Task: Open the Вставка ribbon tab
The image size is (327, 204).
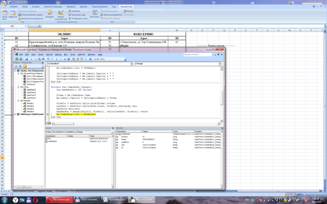Action: (x=36, y=7)
